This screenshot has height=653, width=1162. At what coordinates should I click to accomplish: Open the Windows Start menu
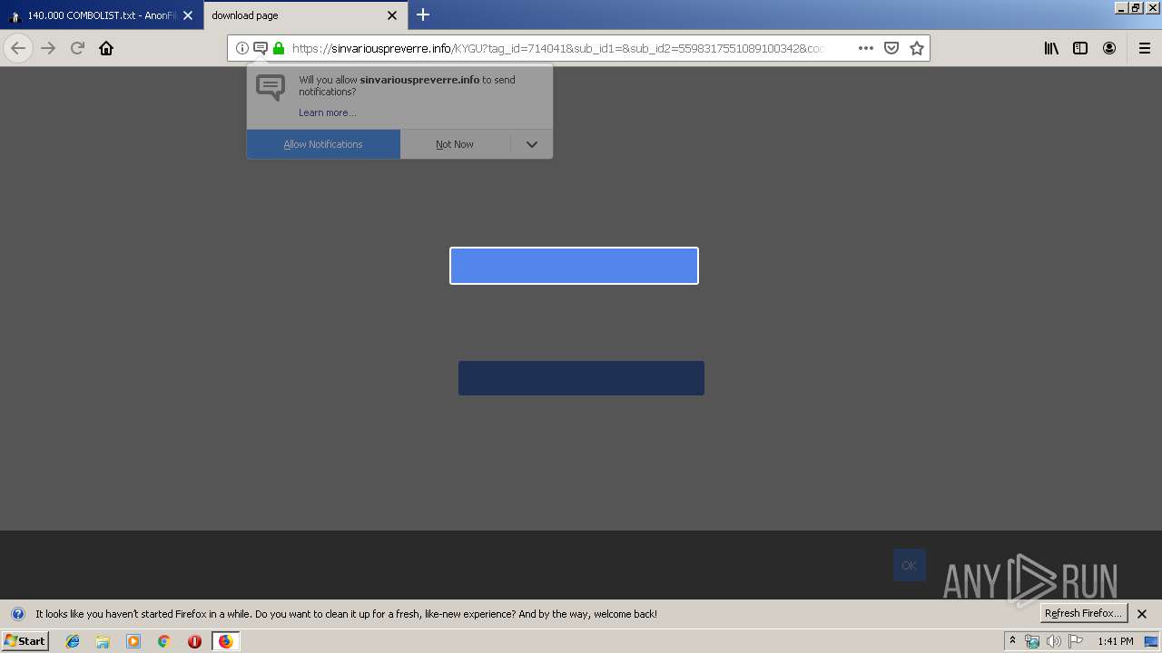(25, 640)
